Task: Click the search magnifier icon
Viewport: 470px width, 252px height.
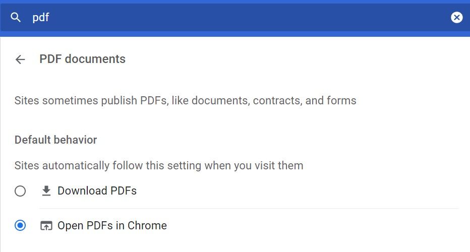Action: tap(16, 18)
